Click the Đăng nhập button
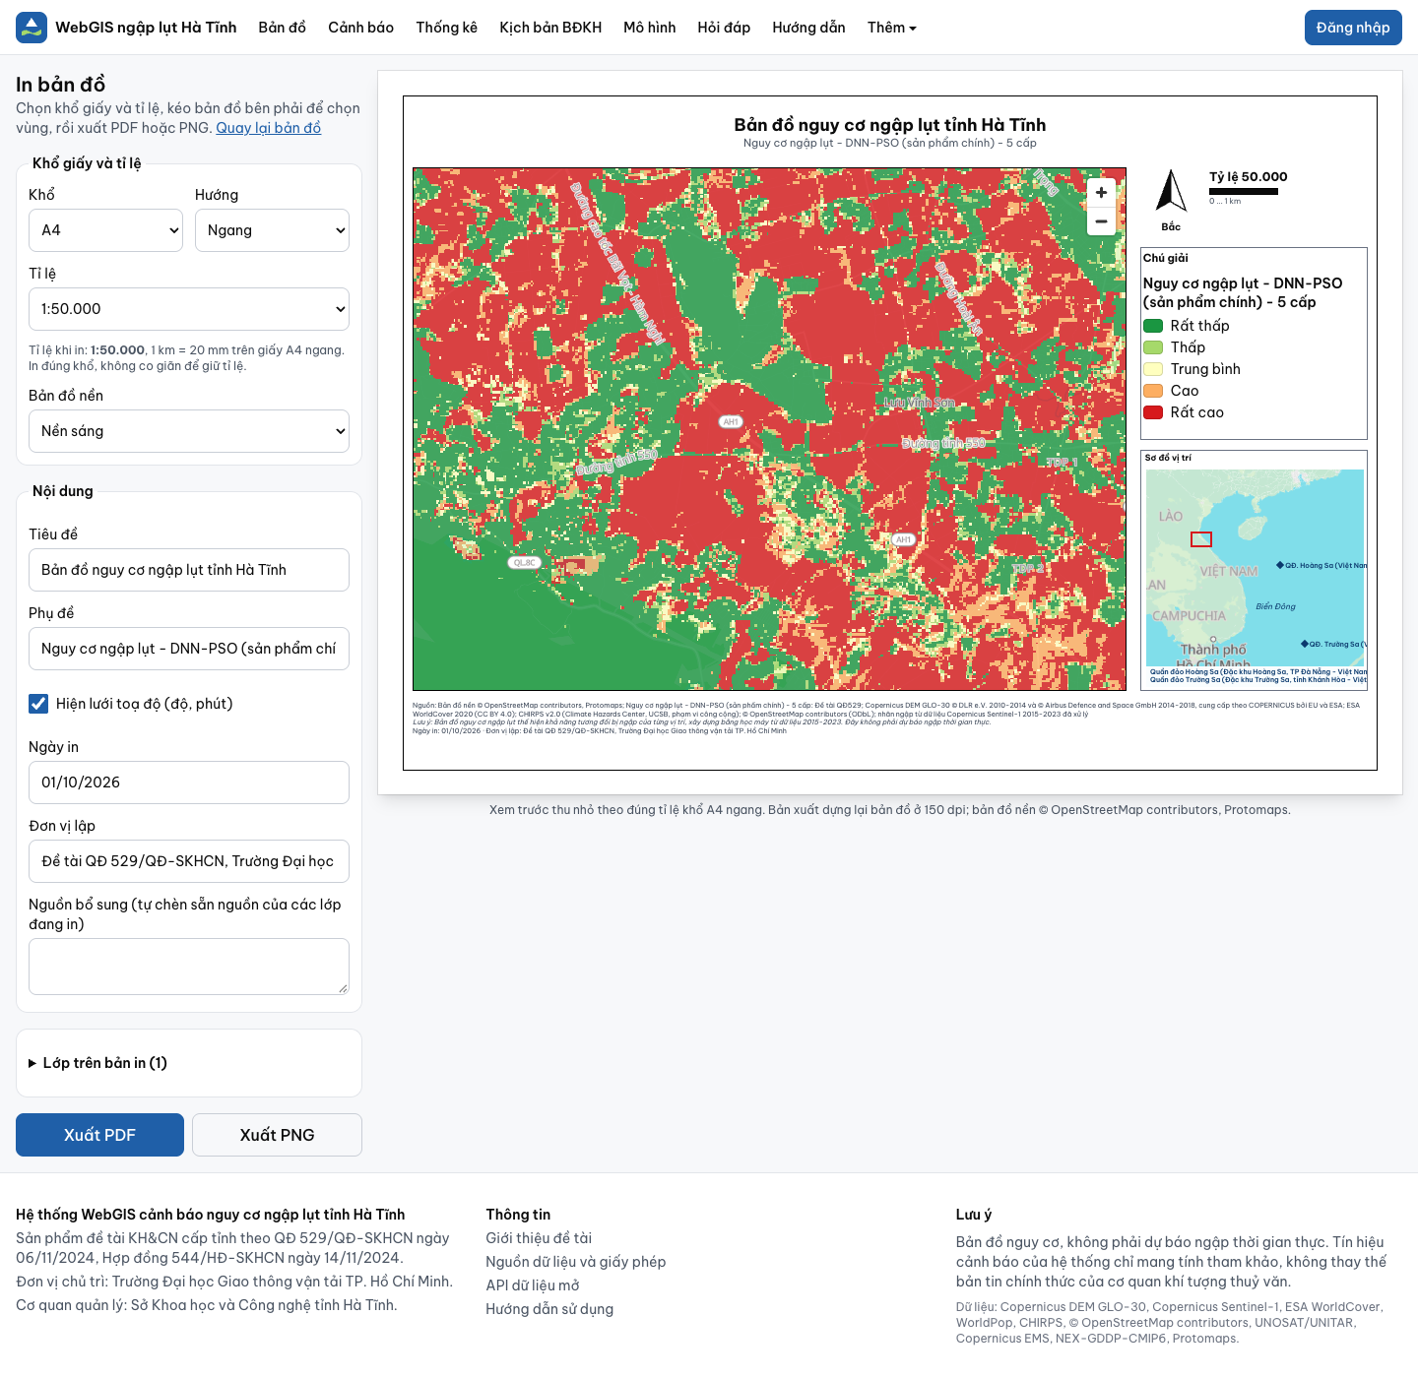The height and width of the screenshot is (1378, 1418). pos(1353,28)
